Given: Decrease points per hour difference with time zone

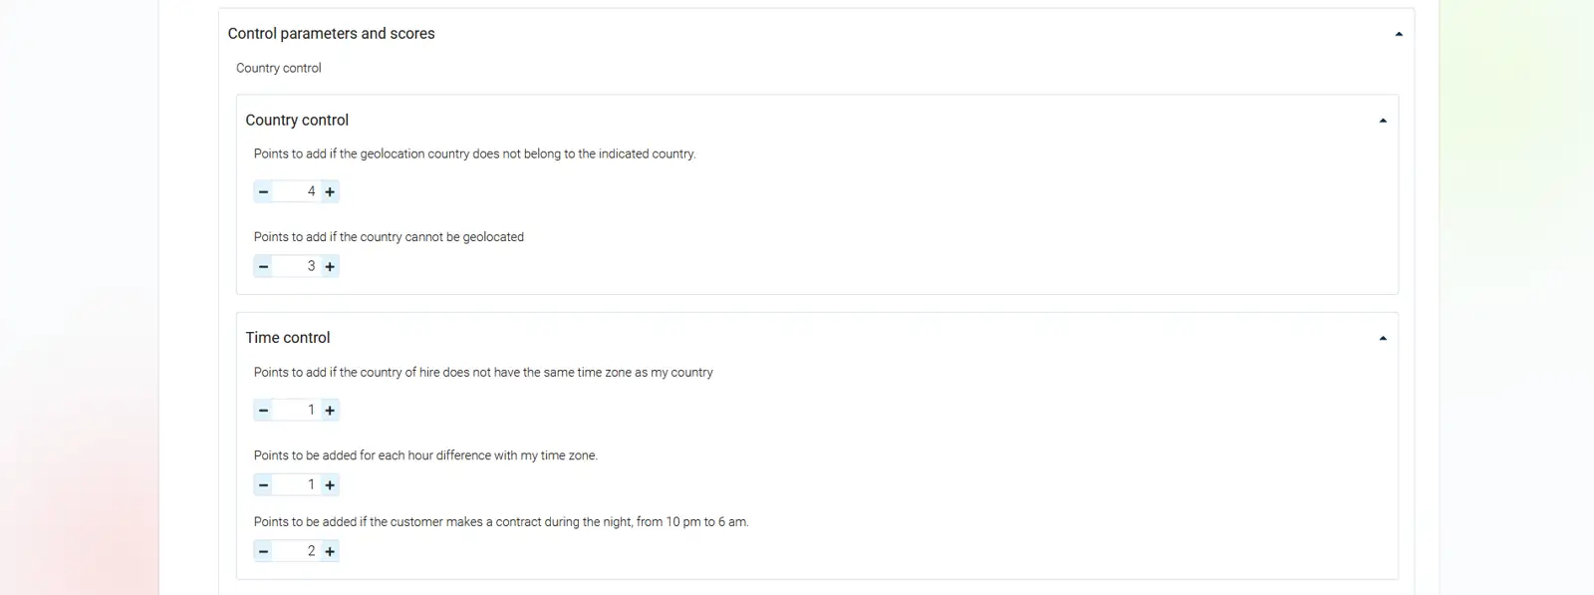Looking at the screenshot, I should pos(263,485).
